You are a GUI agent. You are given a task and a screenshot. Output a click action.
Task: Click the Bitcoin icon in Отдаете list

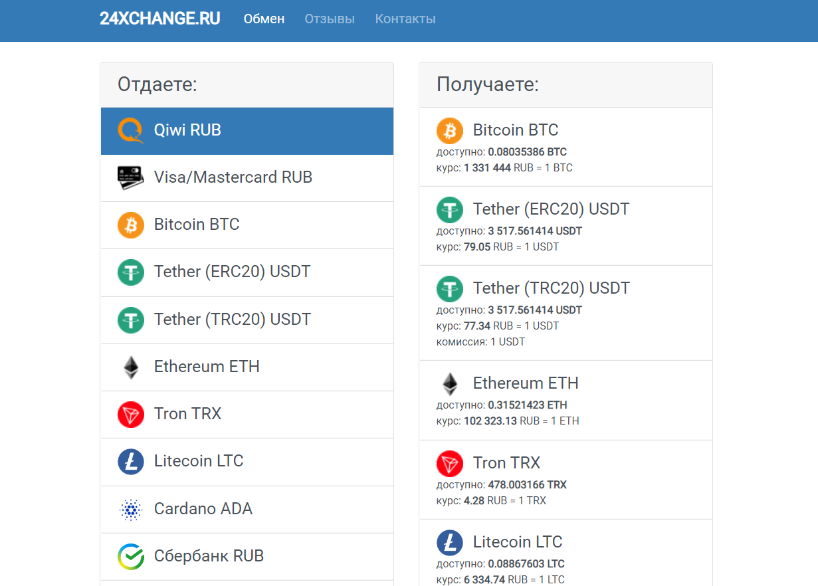tap(131, 225)
